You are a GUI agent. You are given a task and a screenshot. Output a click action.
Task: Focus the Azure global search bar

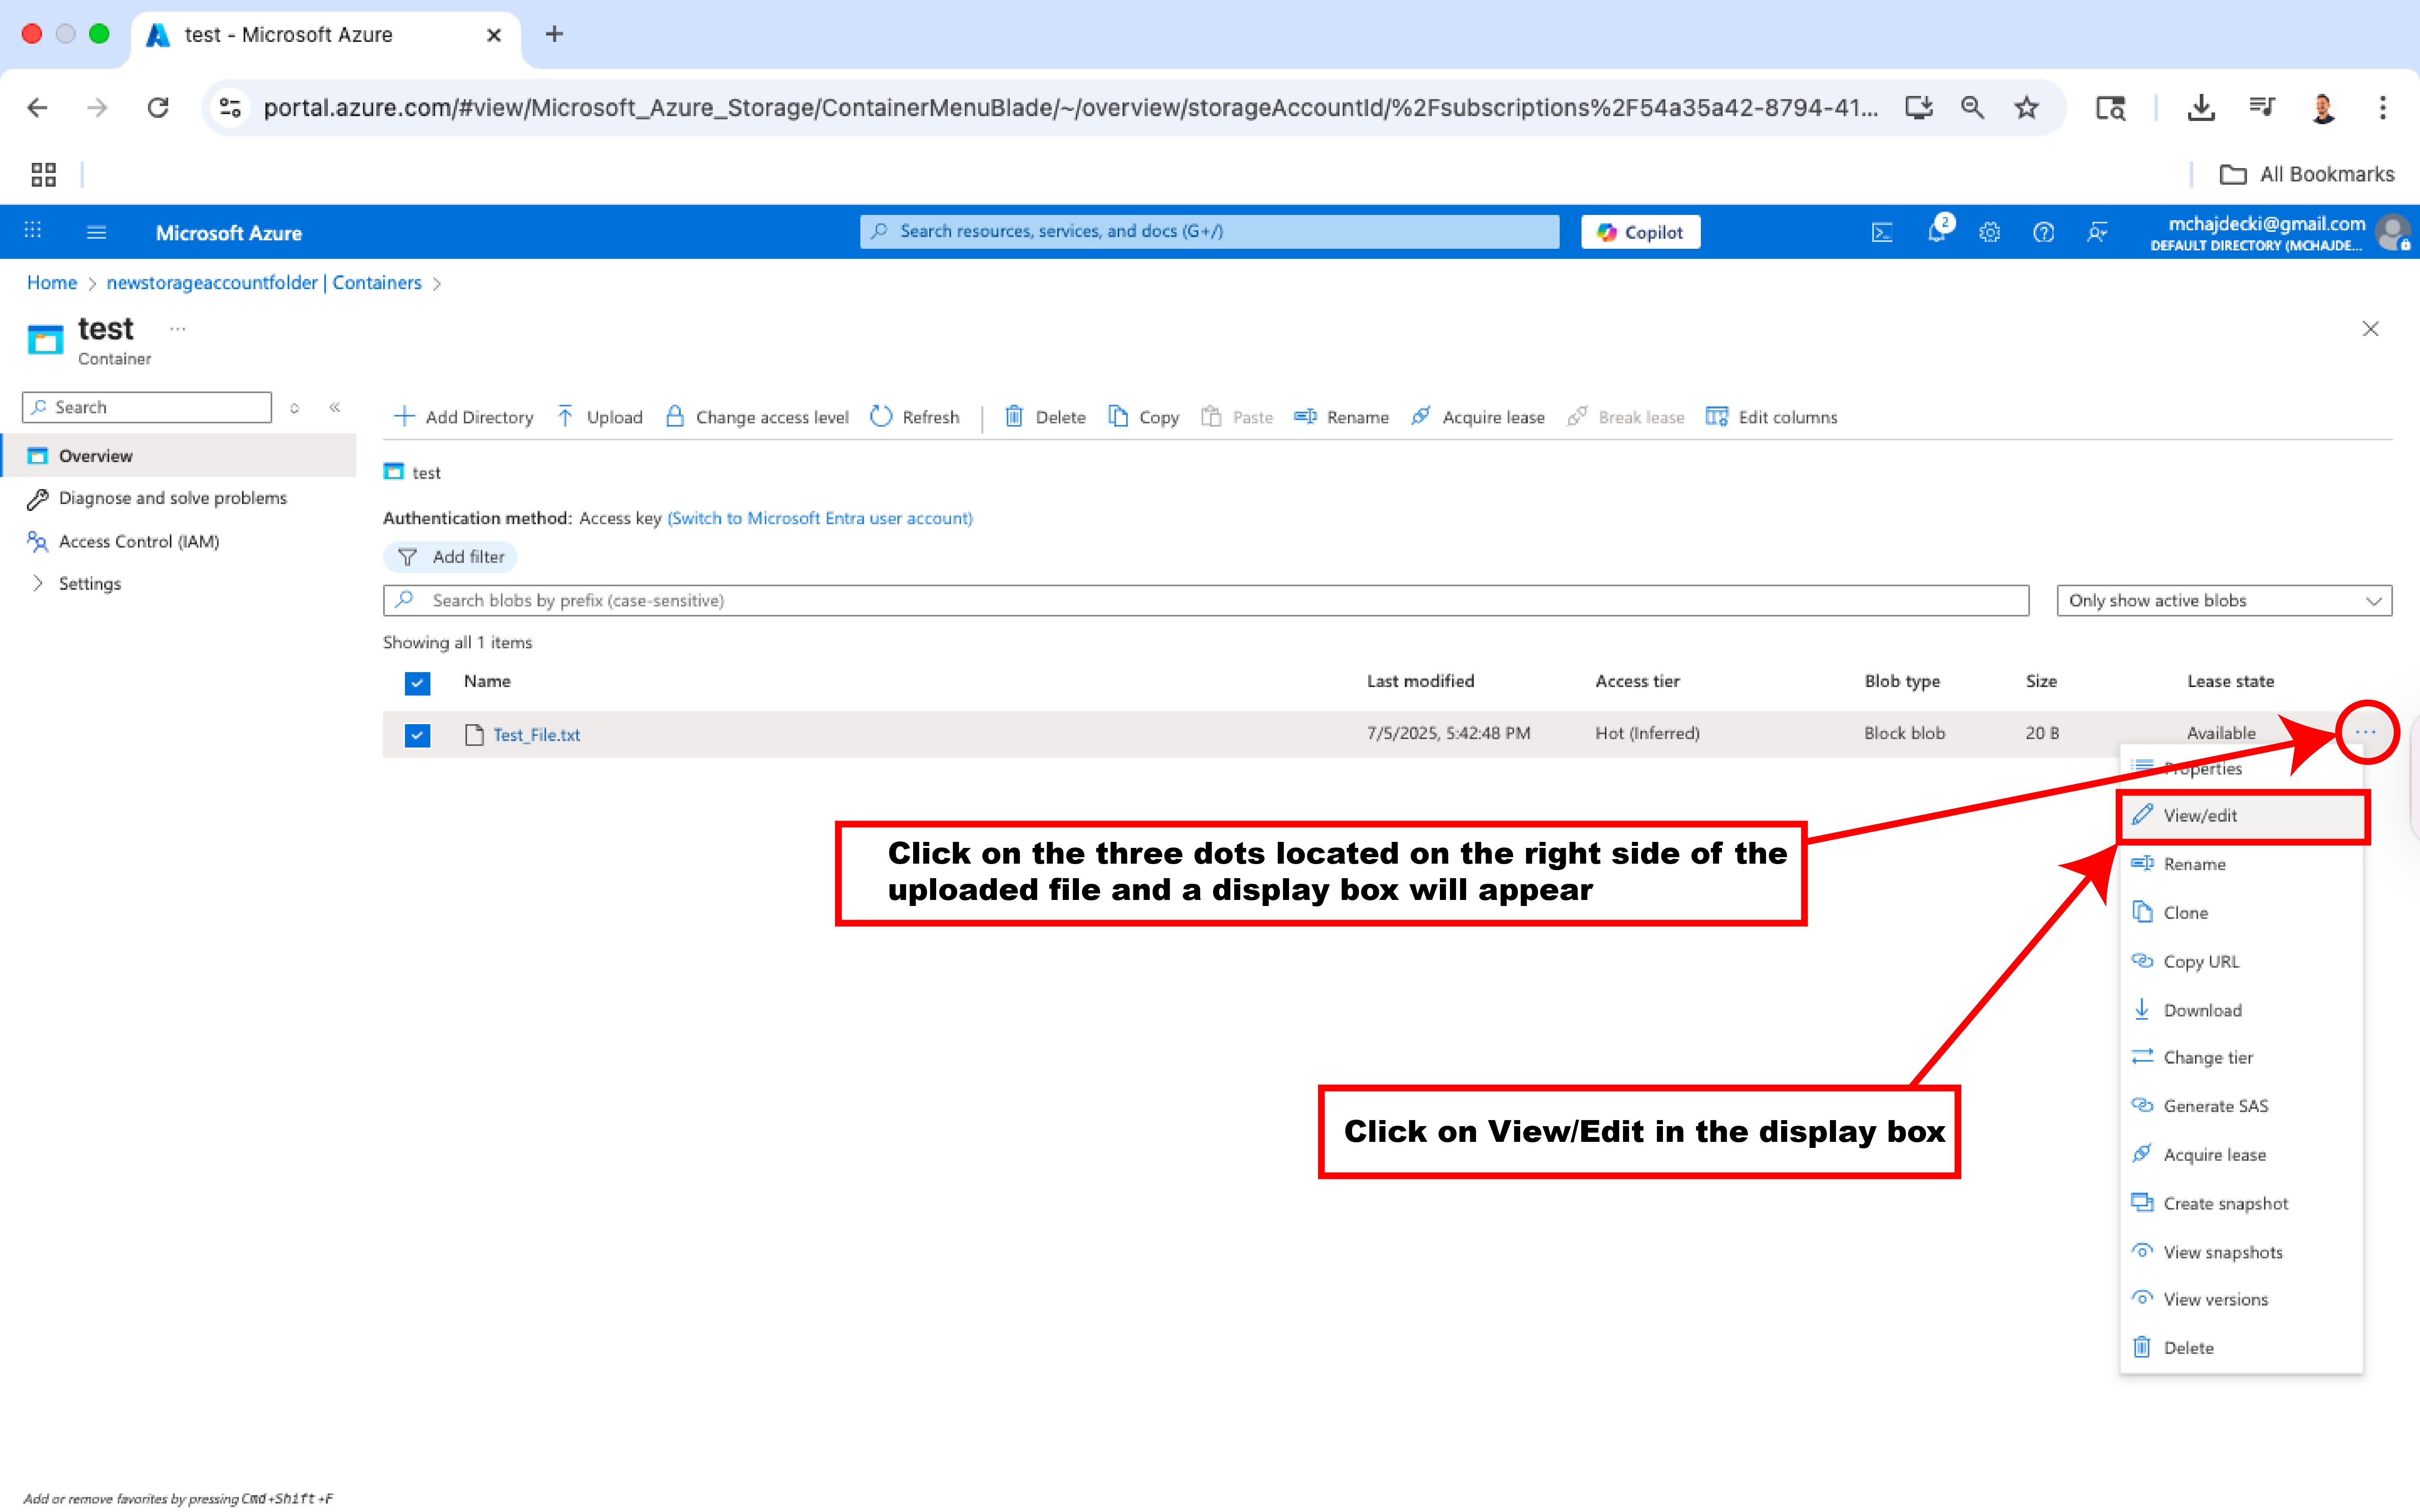click(x=1209, y=232)
